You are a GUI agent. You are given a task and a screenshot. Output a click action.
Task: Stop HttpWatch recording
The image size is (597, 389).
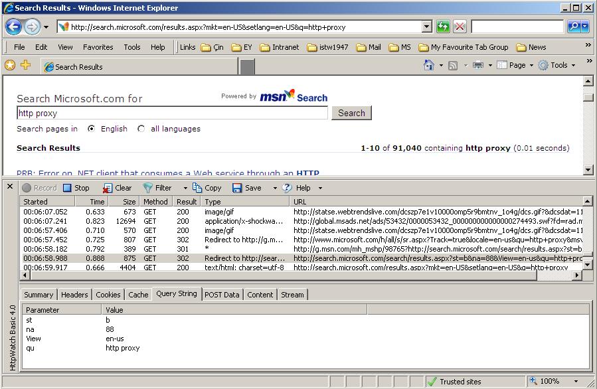pos(76,188)
